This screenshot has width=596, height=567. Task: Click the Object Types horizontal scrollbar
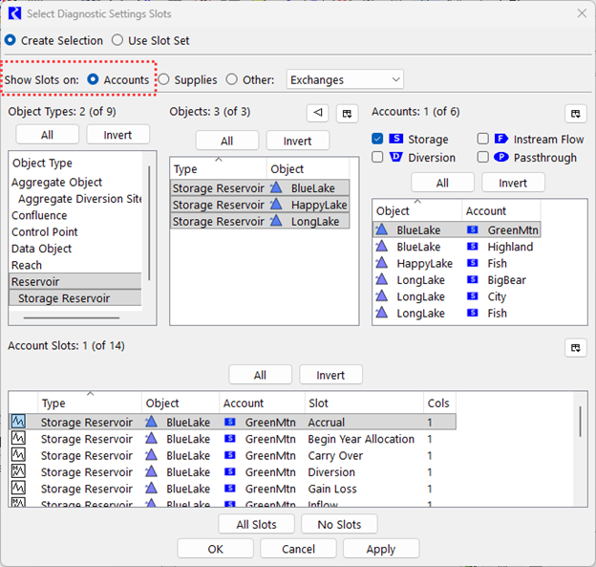[72, 316]
